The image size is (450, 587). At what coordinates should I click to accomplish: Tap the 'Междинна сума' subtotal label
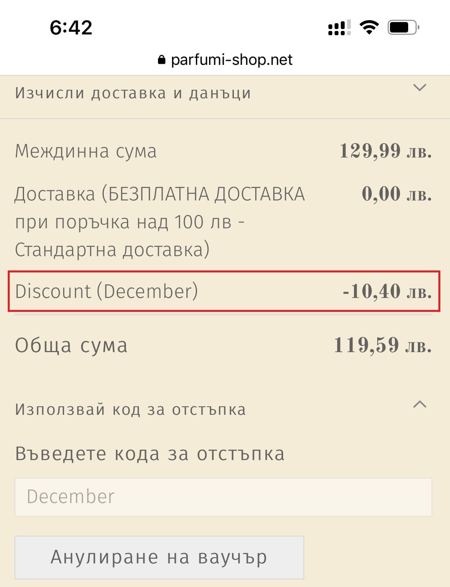point(86,151)
